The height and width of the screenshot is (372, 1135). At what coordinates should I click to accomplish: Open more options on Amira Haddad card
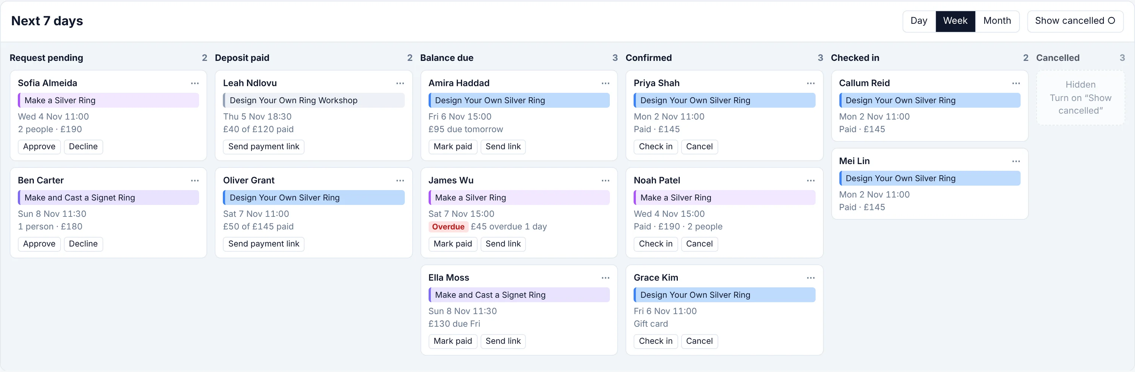[605, 83]
